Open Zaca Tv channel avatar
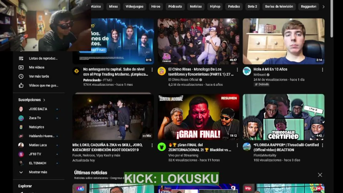Screen dimensions: 343x193 tap(21, 118)
